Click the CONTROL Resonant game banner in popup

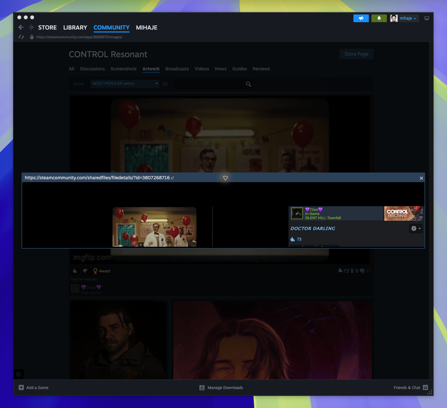point(404,213)
